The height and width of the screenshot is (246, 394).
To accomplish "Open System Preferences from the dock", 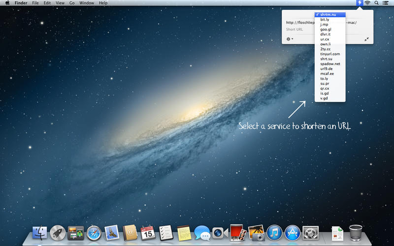I will (311, 233).
